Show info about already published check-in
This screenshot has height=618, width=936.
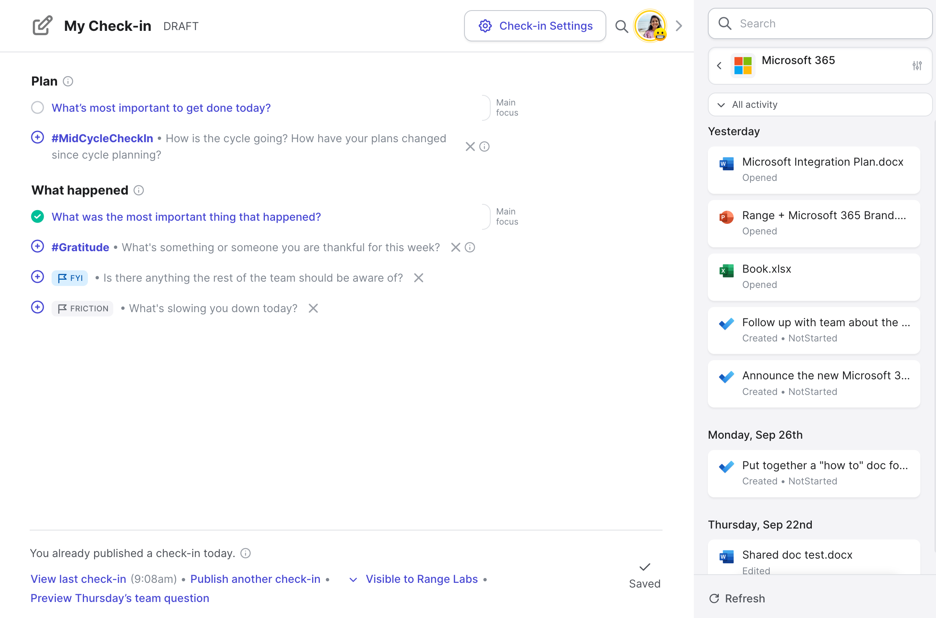[246, 554]
